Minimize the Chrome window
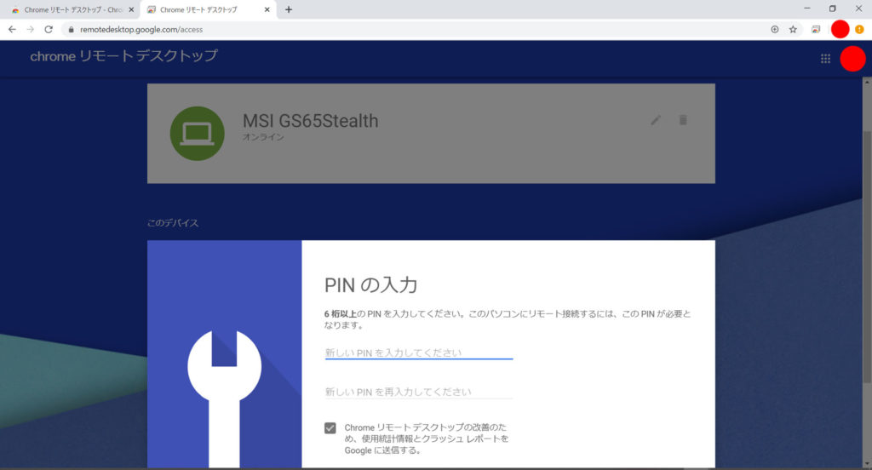The image size is (872, 470). coord(807,9)
